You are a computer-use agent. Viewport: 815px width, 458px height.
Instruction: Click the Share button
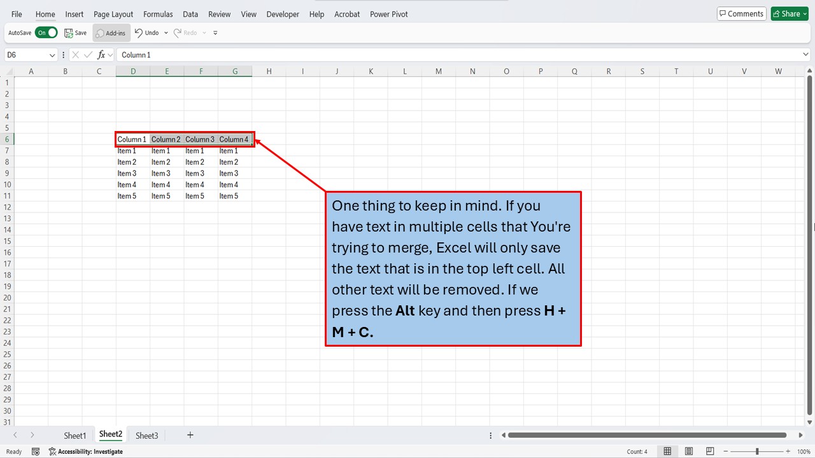point(789,13)
